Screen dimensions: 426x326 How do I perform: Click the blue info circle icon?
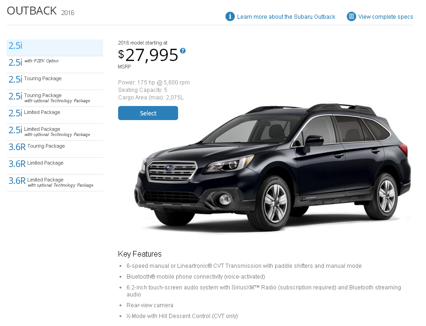(230, 16)
